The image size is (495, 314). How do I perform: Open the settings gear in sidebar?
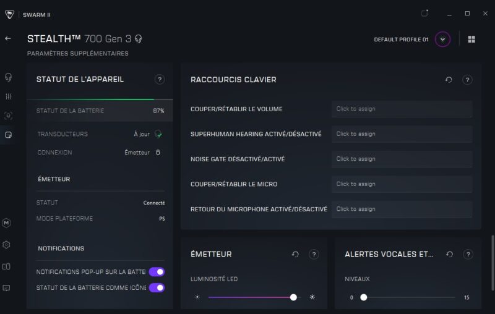(x=7, y=245)
